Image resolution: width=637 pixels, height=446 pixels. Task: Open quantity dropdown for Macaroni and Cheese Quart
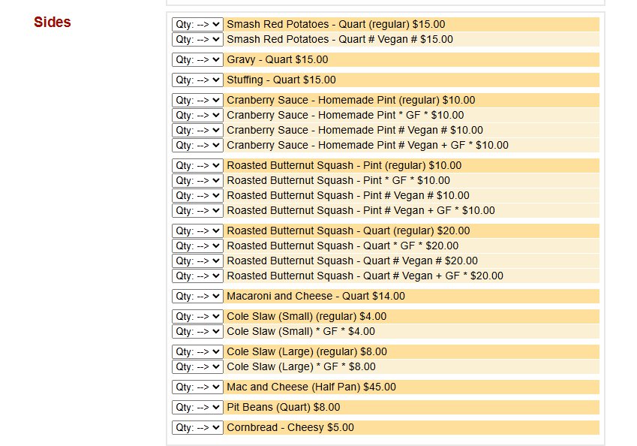pyautogui.click(x=197, y=296)
